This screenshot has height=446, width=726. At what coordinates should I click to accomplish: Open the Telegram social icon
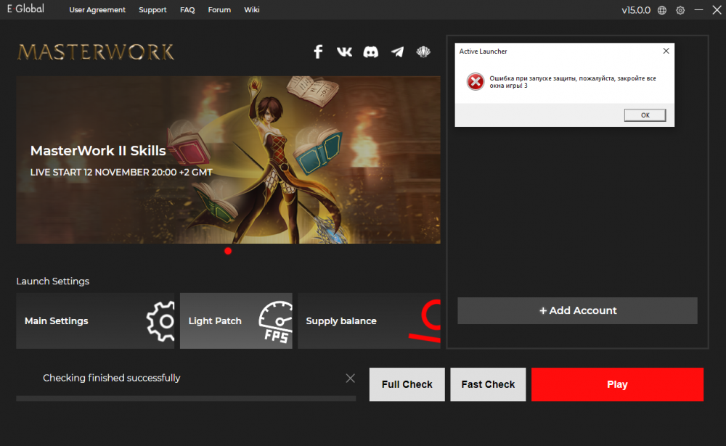coord(397,51)
